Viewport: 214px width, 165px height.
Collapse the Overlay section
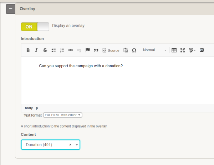11,9
